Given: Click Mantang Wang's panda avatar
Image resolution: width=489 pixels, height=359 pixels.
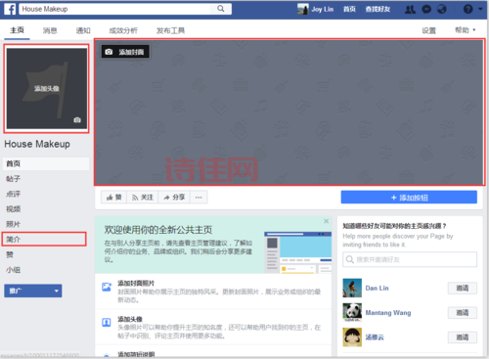Looking at the screenshot, I should [x=352, y=312].
